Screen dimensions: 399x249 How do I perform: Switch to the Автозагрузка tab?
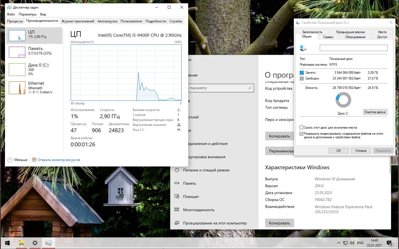(x=107, y=21)
